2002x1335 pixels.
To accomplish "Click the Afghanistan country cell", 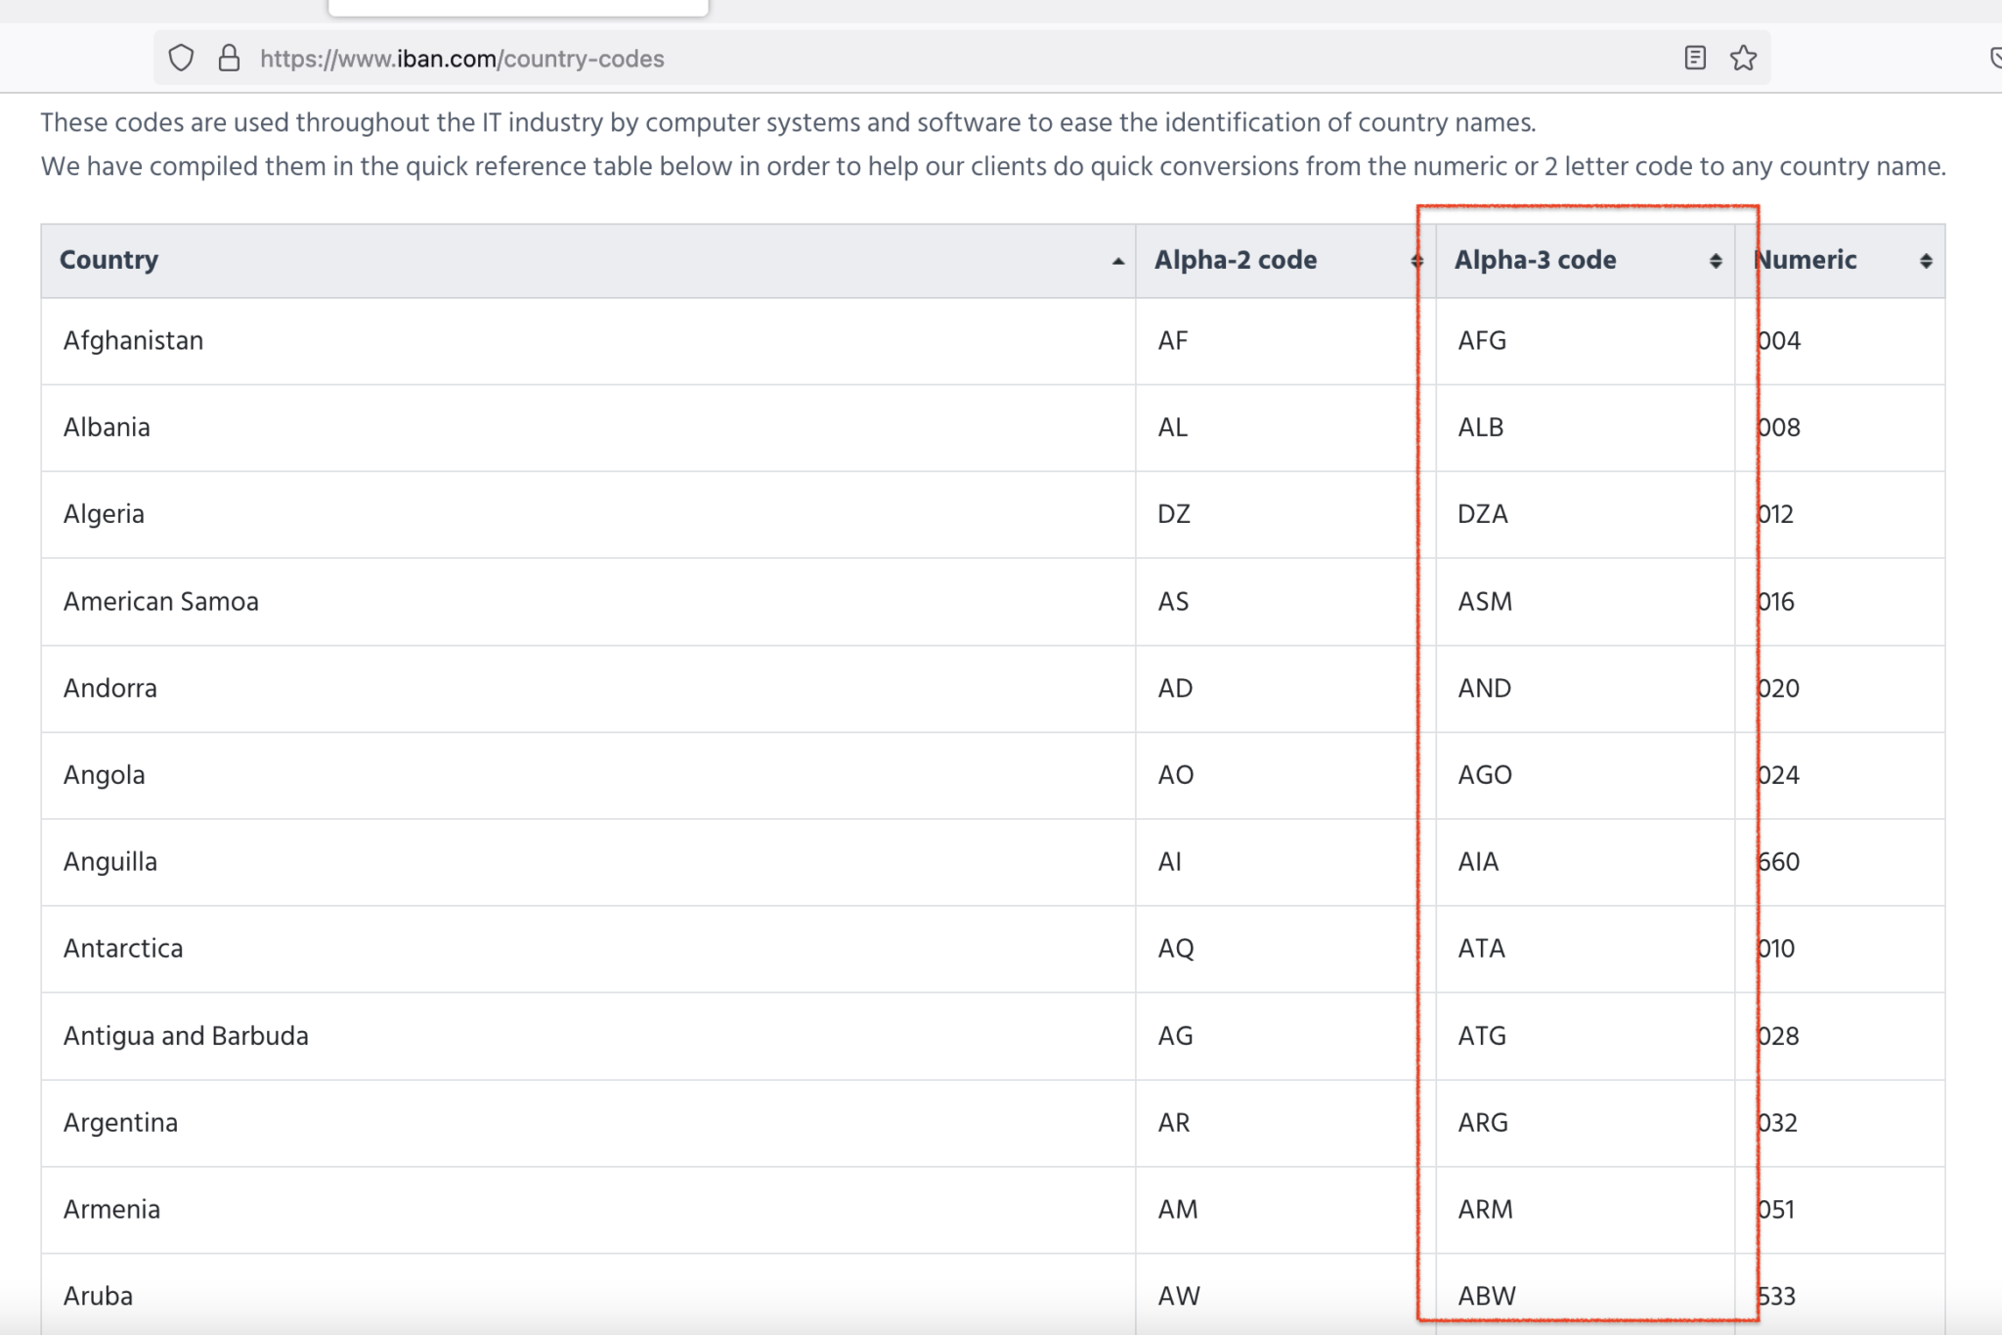I will pos(134,341).
